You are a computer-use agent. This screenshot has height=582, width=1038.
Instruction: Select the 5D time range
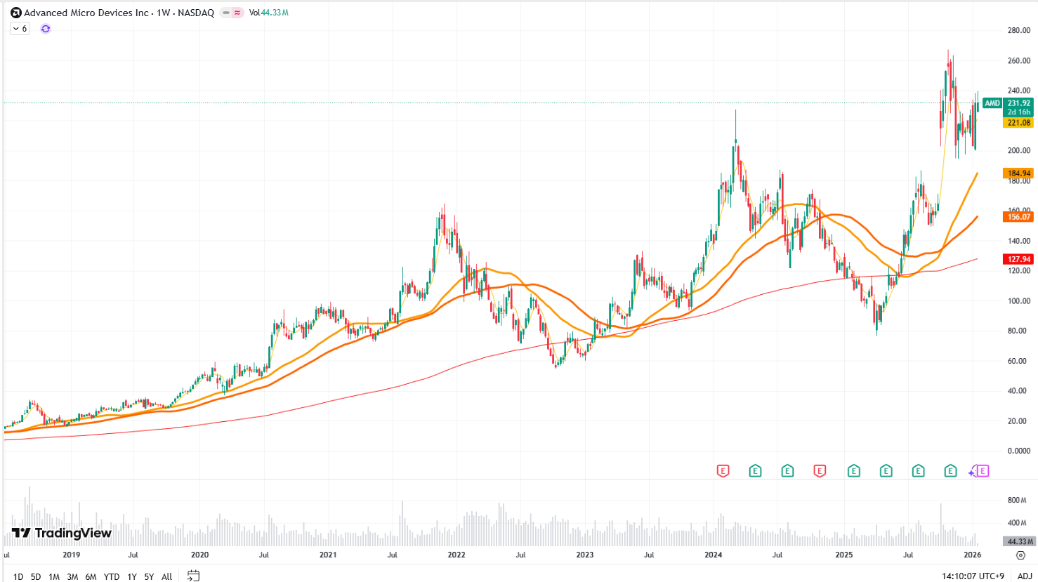(x=36, y=576)
